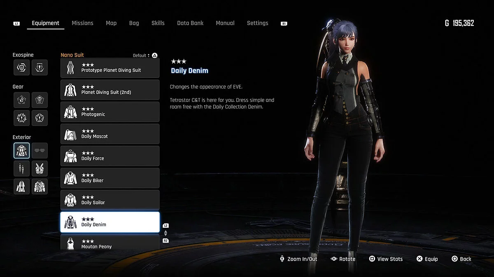Open the Settings tab
This screenshot has height=277, width=494.
tap(257, 23)
